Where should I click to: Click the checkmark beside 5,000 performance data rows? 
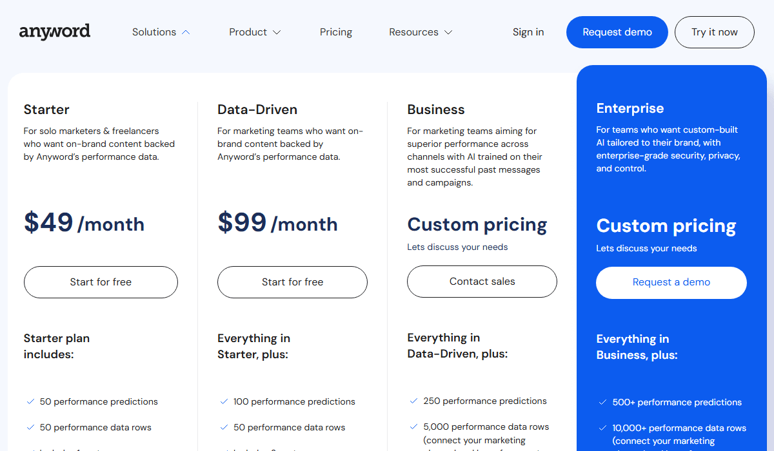tap(413, 427)
